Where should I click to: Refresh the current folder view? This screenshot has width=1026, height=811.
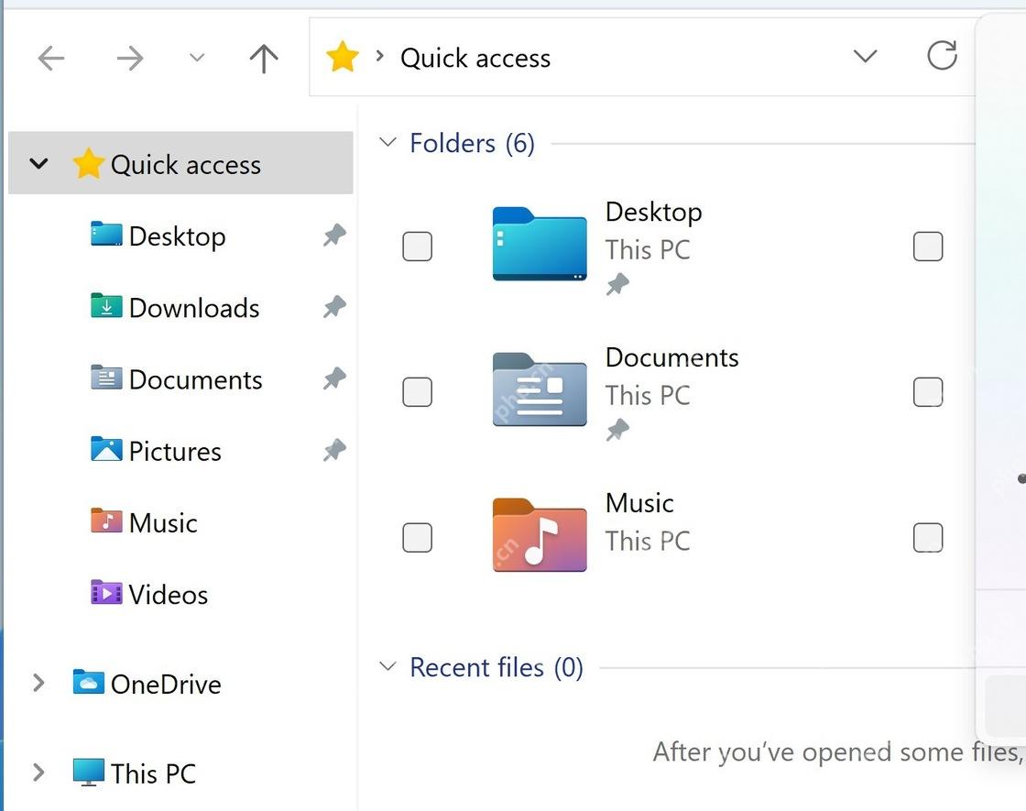943,56
